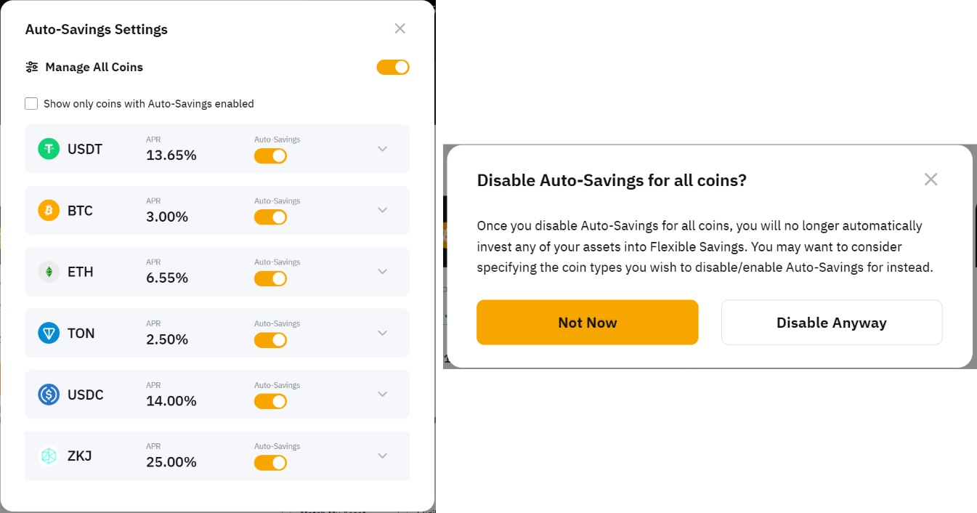Click the ZKJ coin icon
977x513 pixels.
click(49, 456)
